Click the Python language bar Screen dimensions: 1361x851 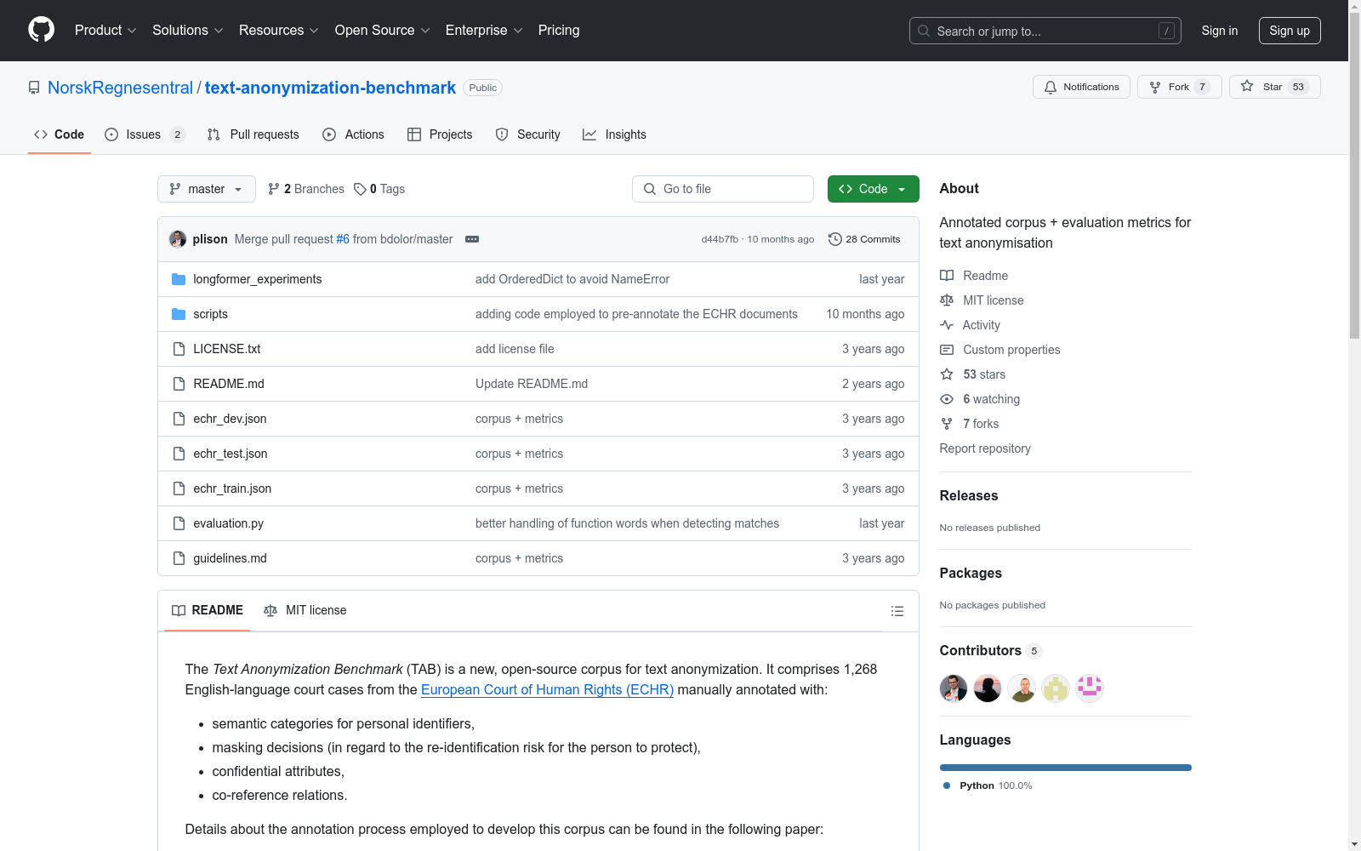tap(1066, 768)
